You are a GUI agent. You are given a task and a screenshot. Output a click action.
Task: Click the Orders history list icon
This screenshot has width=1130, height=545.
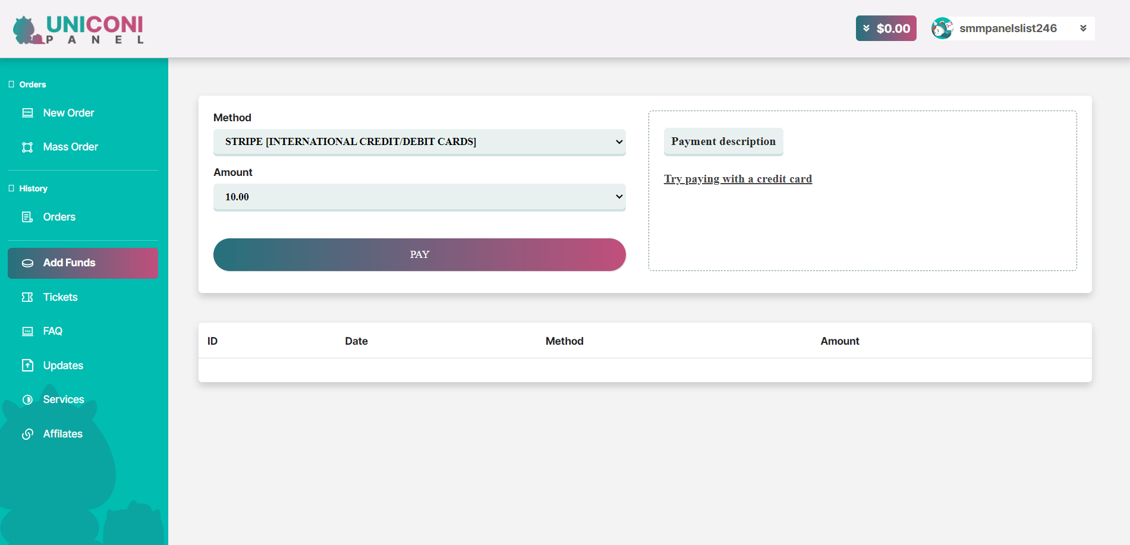(27, 217)
